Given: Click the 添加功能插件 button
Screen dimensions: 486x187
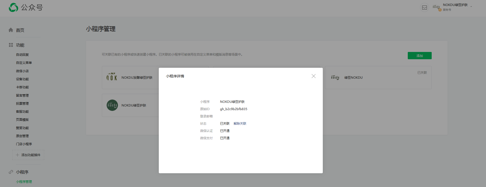Looking at the screenshot, I should [28, 155].
